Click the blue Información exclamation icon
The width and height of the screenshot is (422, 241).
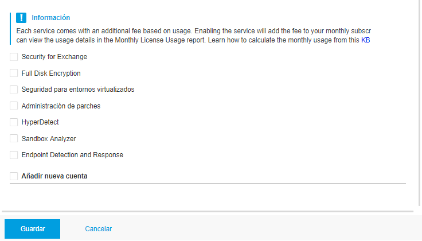click(x=21, y=18)
